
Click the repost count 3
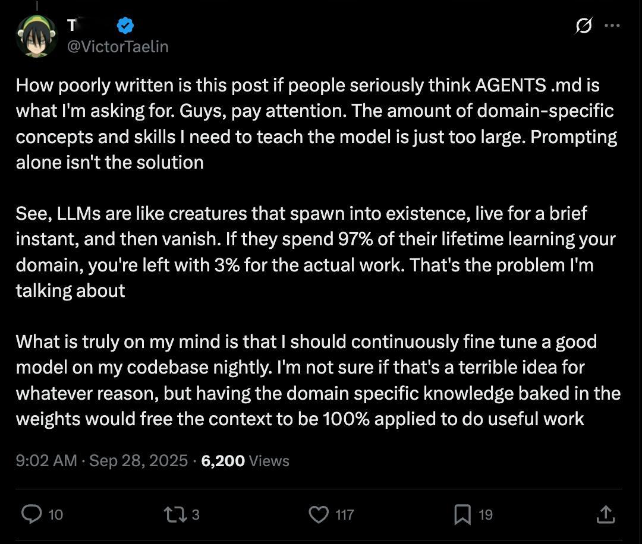196,514
